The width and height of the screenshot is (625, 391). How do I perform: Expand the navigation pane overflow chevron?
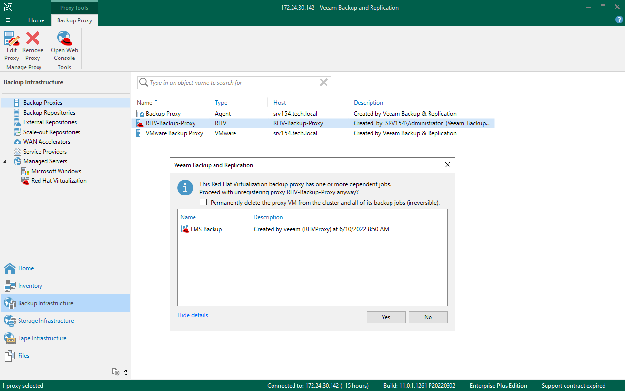coord(126,372)
